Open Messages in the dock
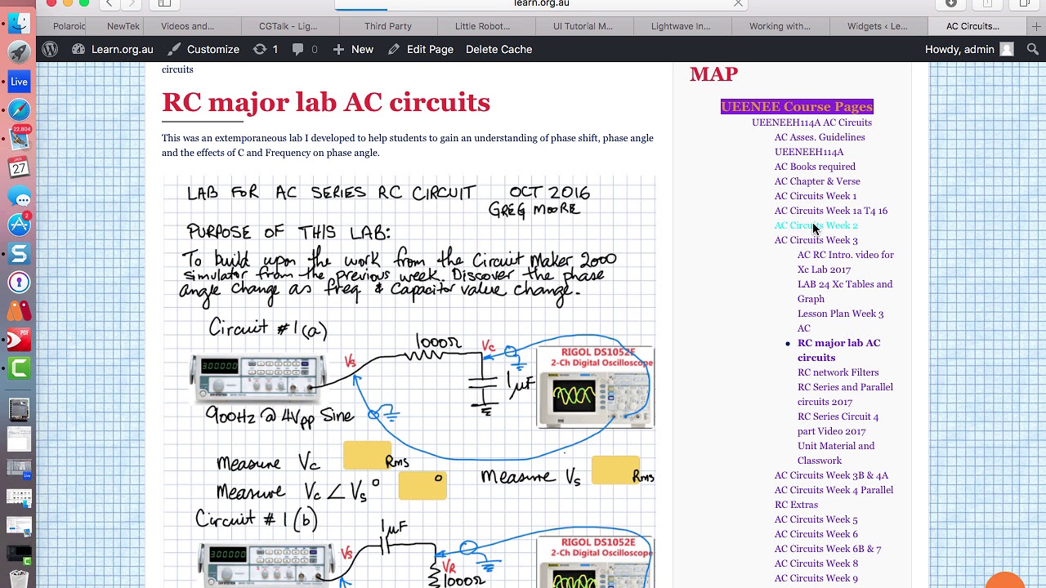Viewport: 1046px width, 588px height. point(19,197)
